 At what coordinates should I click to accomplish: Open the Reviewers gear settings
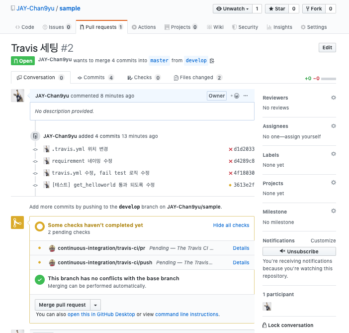[333, 98]
